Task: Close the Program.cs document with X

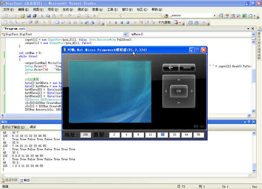Action: 253,29
